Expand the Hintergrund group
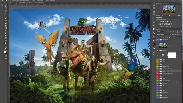Viewport: 183px width, 103px height. [160, 97]
